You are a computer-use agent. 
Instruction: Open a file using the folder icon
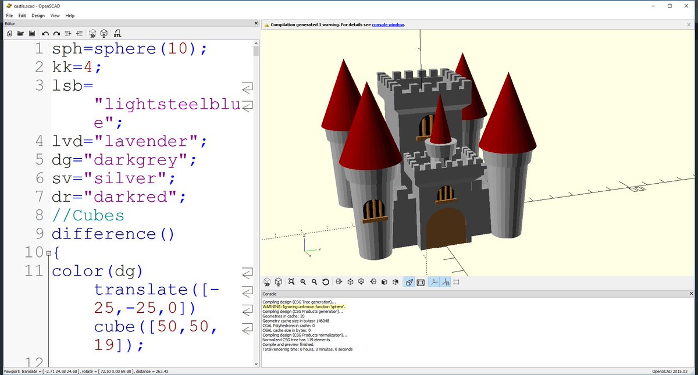point(20,34)
